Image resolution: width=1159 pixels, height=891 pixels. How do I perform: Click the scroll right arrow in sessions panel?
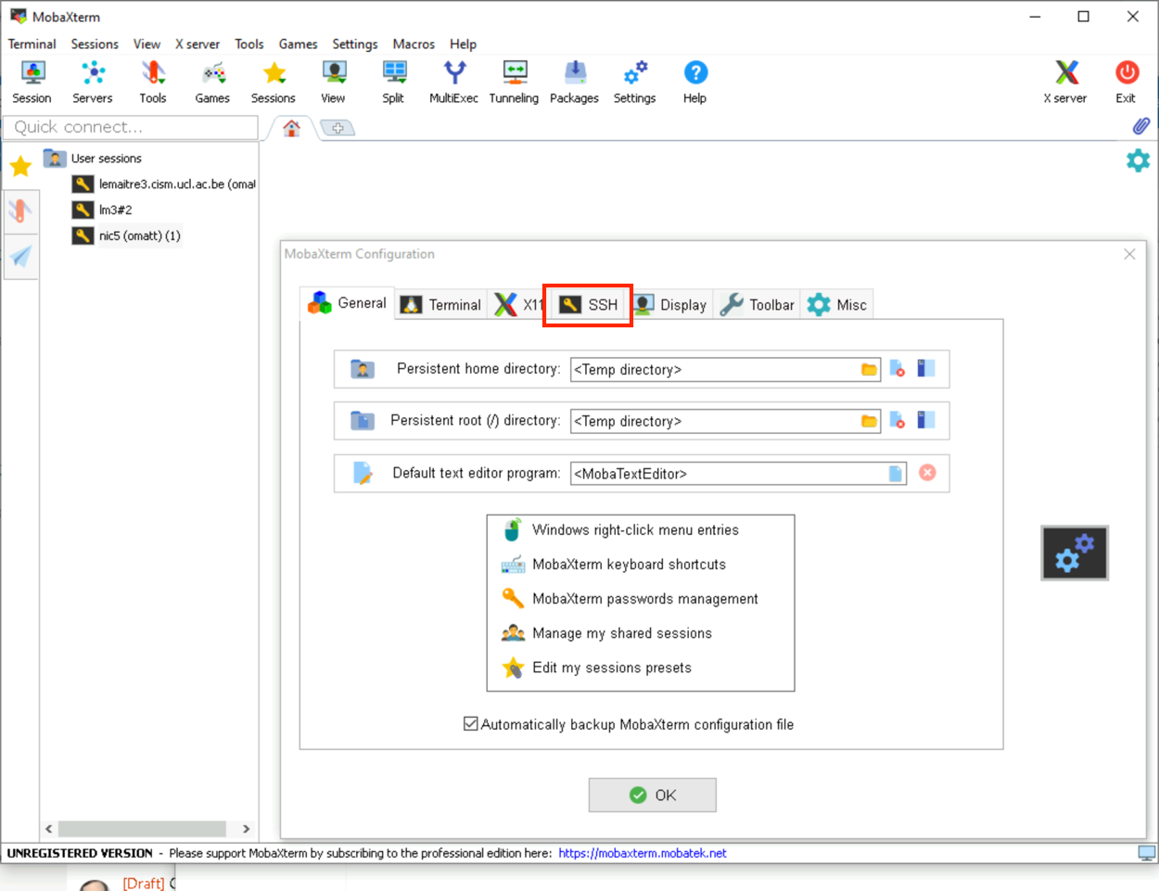point(246,829)
